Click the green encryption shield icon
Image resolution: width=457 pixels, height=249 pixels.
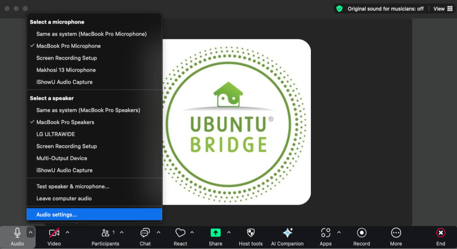tap(339, 8)
